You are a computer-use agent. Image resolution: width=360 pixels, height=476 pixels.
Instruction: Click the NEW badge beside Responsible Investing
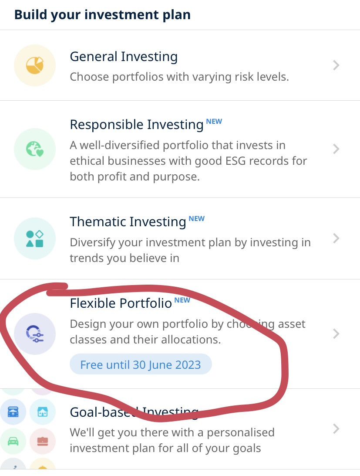(214, 122)
